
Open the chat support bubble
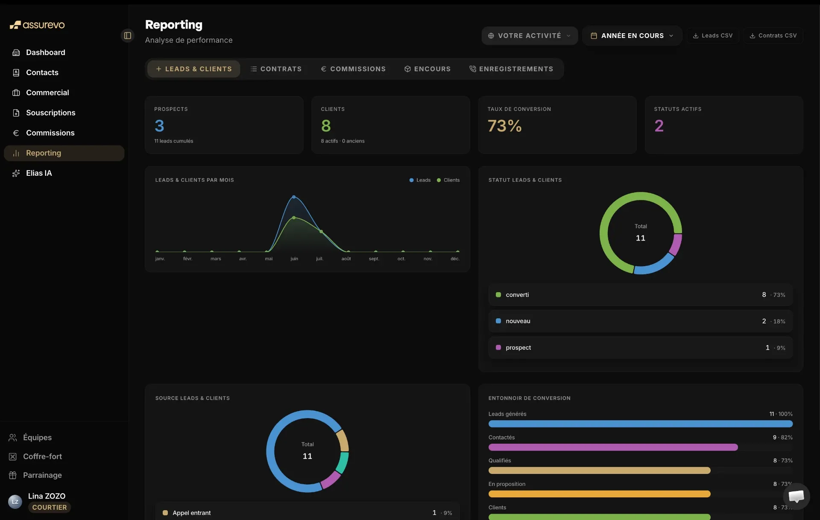[797, 496]
